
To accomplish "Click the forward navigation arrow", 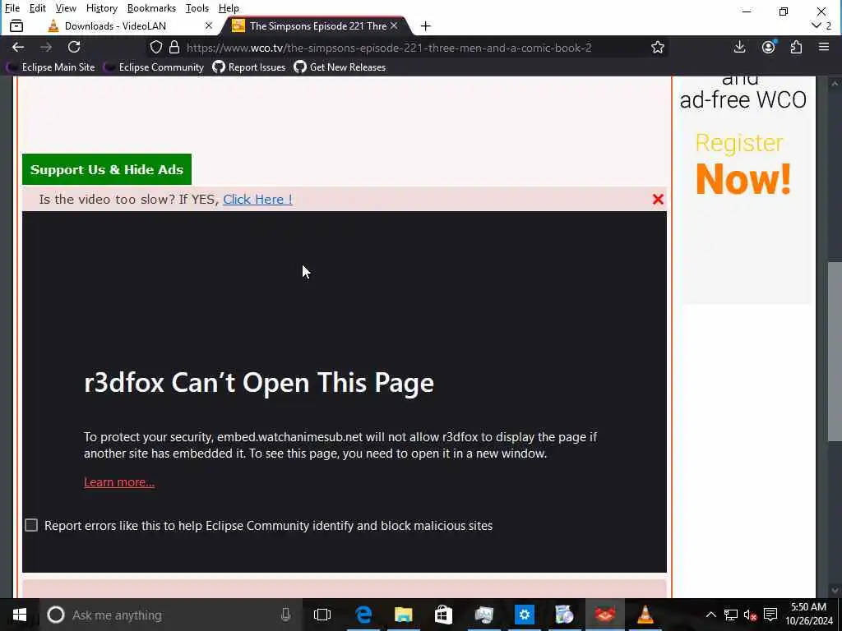I will coord(46,47).
